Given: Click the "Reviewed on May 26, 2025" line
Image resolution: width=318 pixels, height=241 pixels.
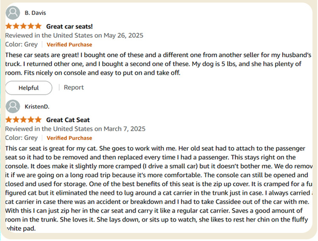Looking at the screenshot, I should (74, 35).
